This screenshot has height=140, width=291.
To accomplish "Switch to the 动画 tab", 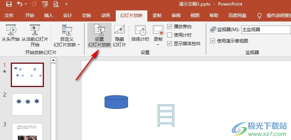I will 106,16.
